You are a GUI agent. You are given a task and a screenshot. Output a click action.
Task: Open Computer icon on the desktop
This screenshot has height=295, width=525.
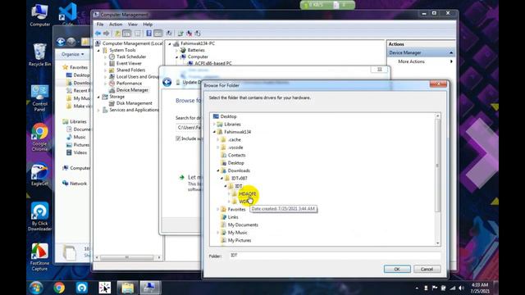tap(39, 15)
